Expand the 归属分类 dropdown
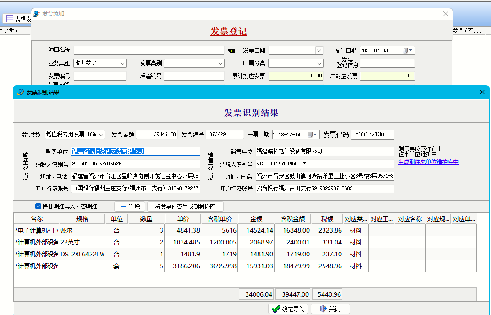The height and width of the screenshot is (315, 491). coord(319,63)
